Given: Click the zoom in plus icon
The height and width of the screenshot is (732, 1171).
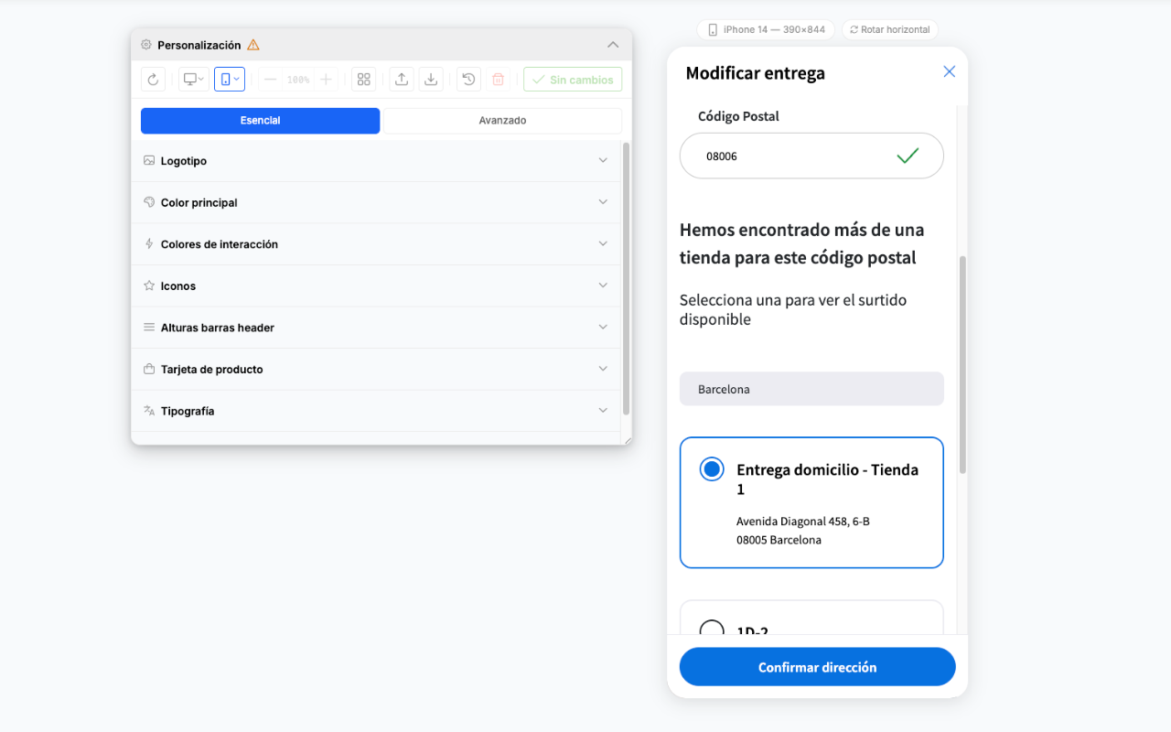Looking at the screenshot, I should pyautogui.click(x=326, y=80).
